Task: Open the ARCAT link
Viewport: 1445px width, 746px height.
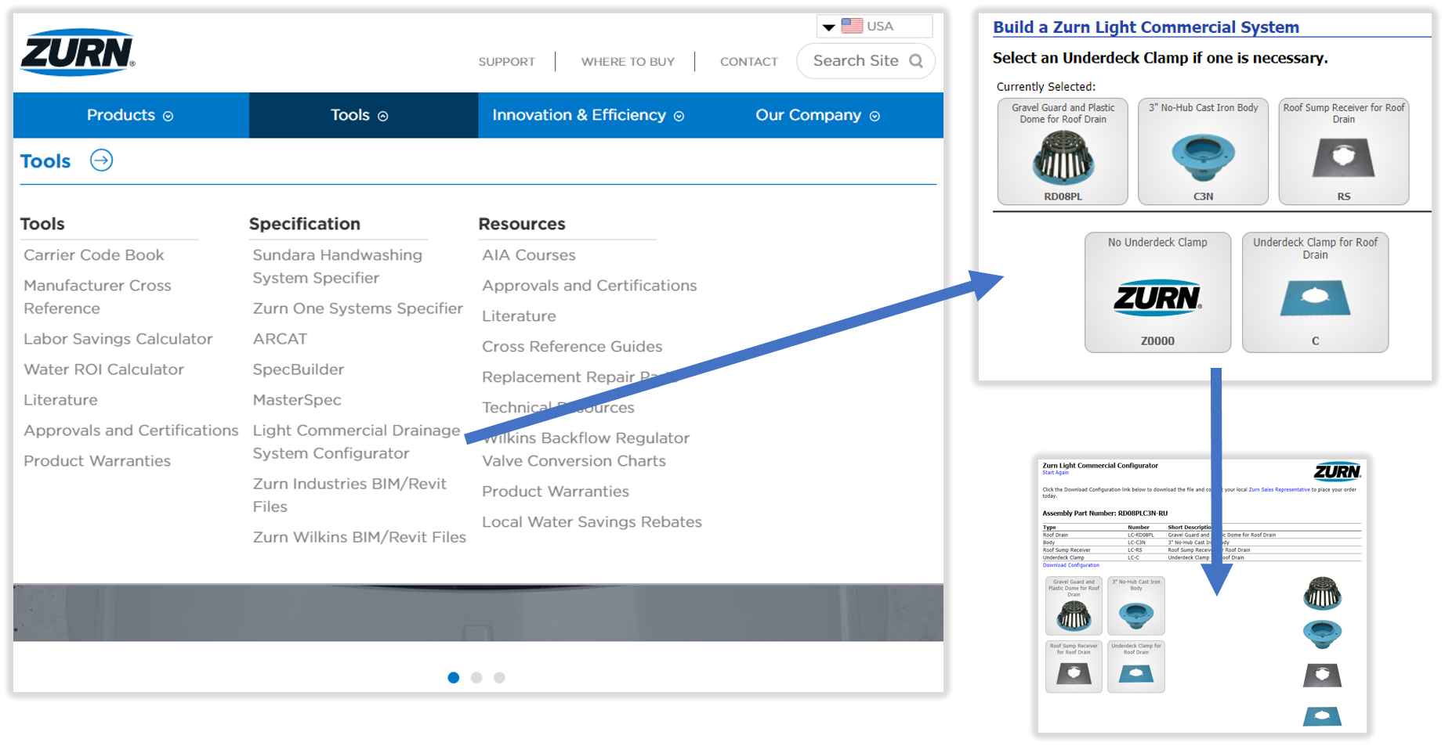Action: click(280, 339)
